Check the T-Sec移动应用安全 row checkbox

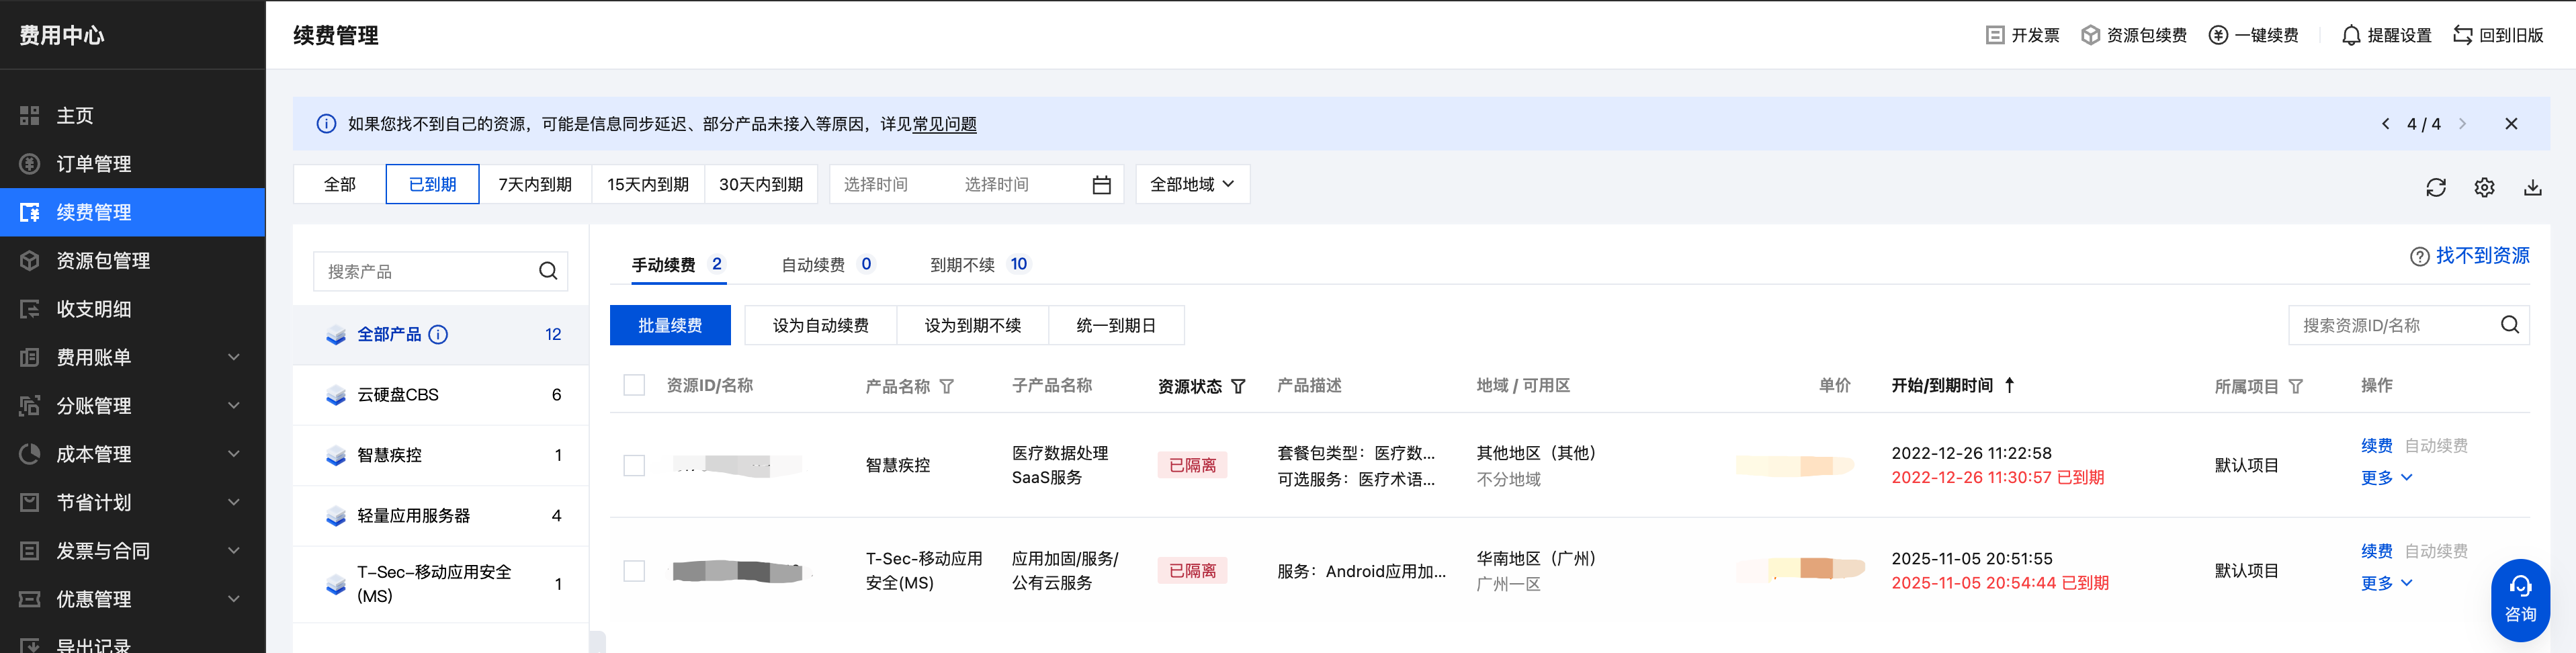click(634, 571)
